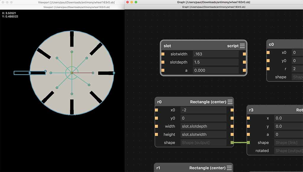Edit r3 angle 'a' field showing 0

(x=289, y=134)
